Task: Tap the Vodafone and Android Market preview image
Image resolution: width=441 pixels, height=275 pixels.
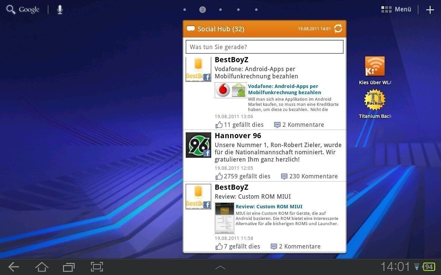Action: click(x=231, y=90)
